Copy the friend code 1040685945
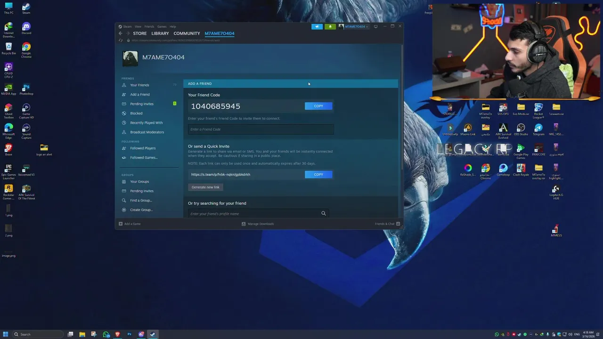Screen dimensions: 603x339 (x=318, y=106)
